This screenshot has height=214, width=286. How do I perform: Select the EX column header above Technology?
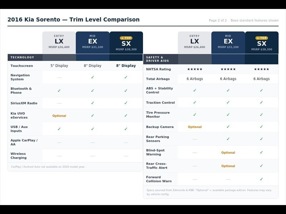pos(93,42)
